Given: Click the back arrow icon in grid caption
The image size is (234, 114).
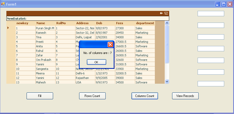Looking at the screenshot, I should point(161,13).
